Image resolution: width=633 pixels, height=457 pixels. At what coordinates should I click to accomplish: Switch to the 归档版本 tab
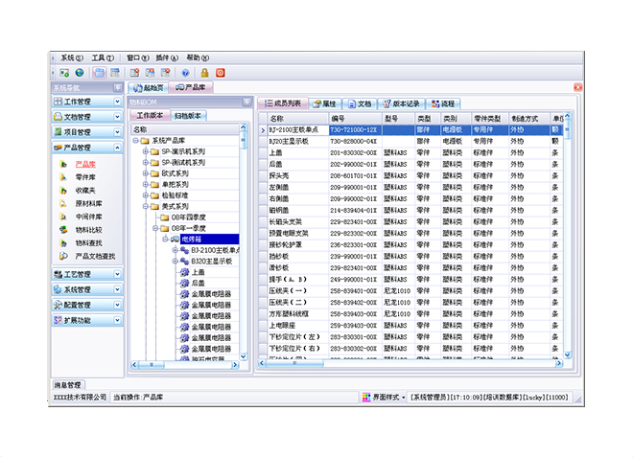coord(188,115)
